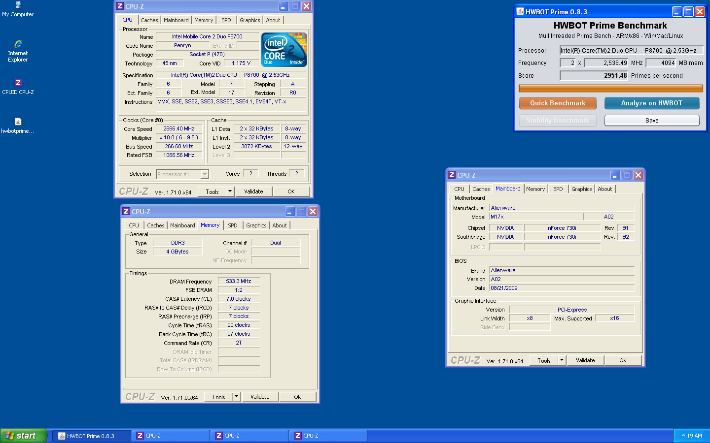Click OK in Memory CPU-Z window
Screen dimensions: 710x443
click(x=297, y=397)
